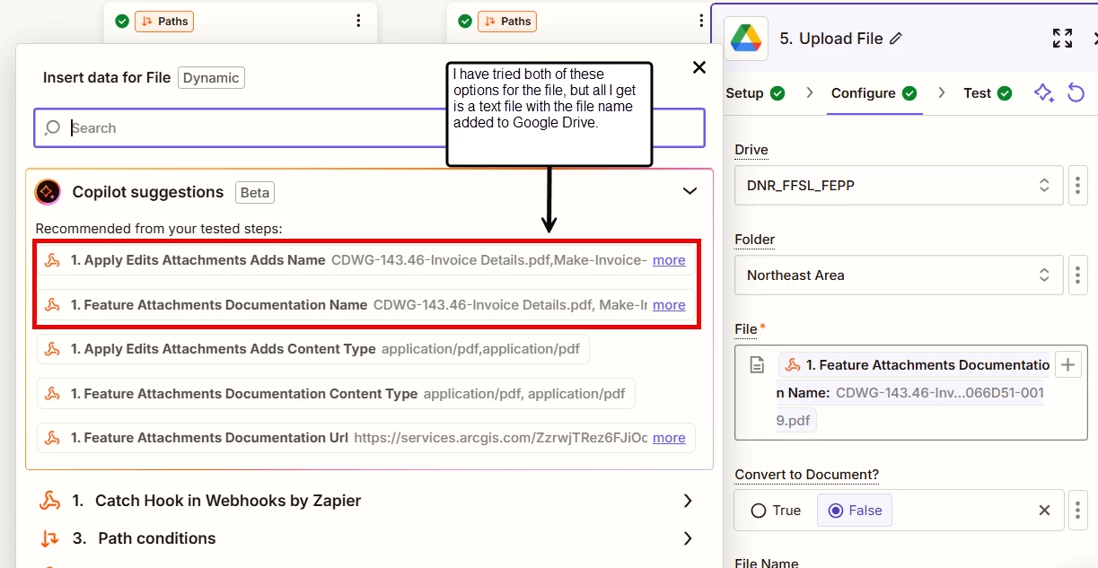
Task: Open three-dot menu beside Convert to Document
Action: click(x=1078, y=510)
